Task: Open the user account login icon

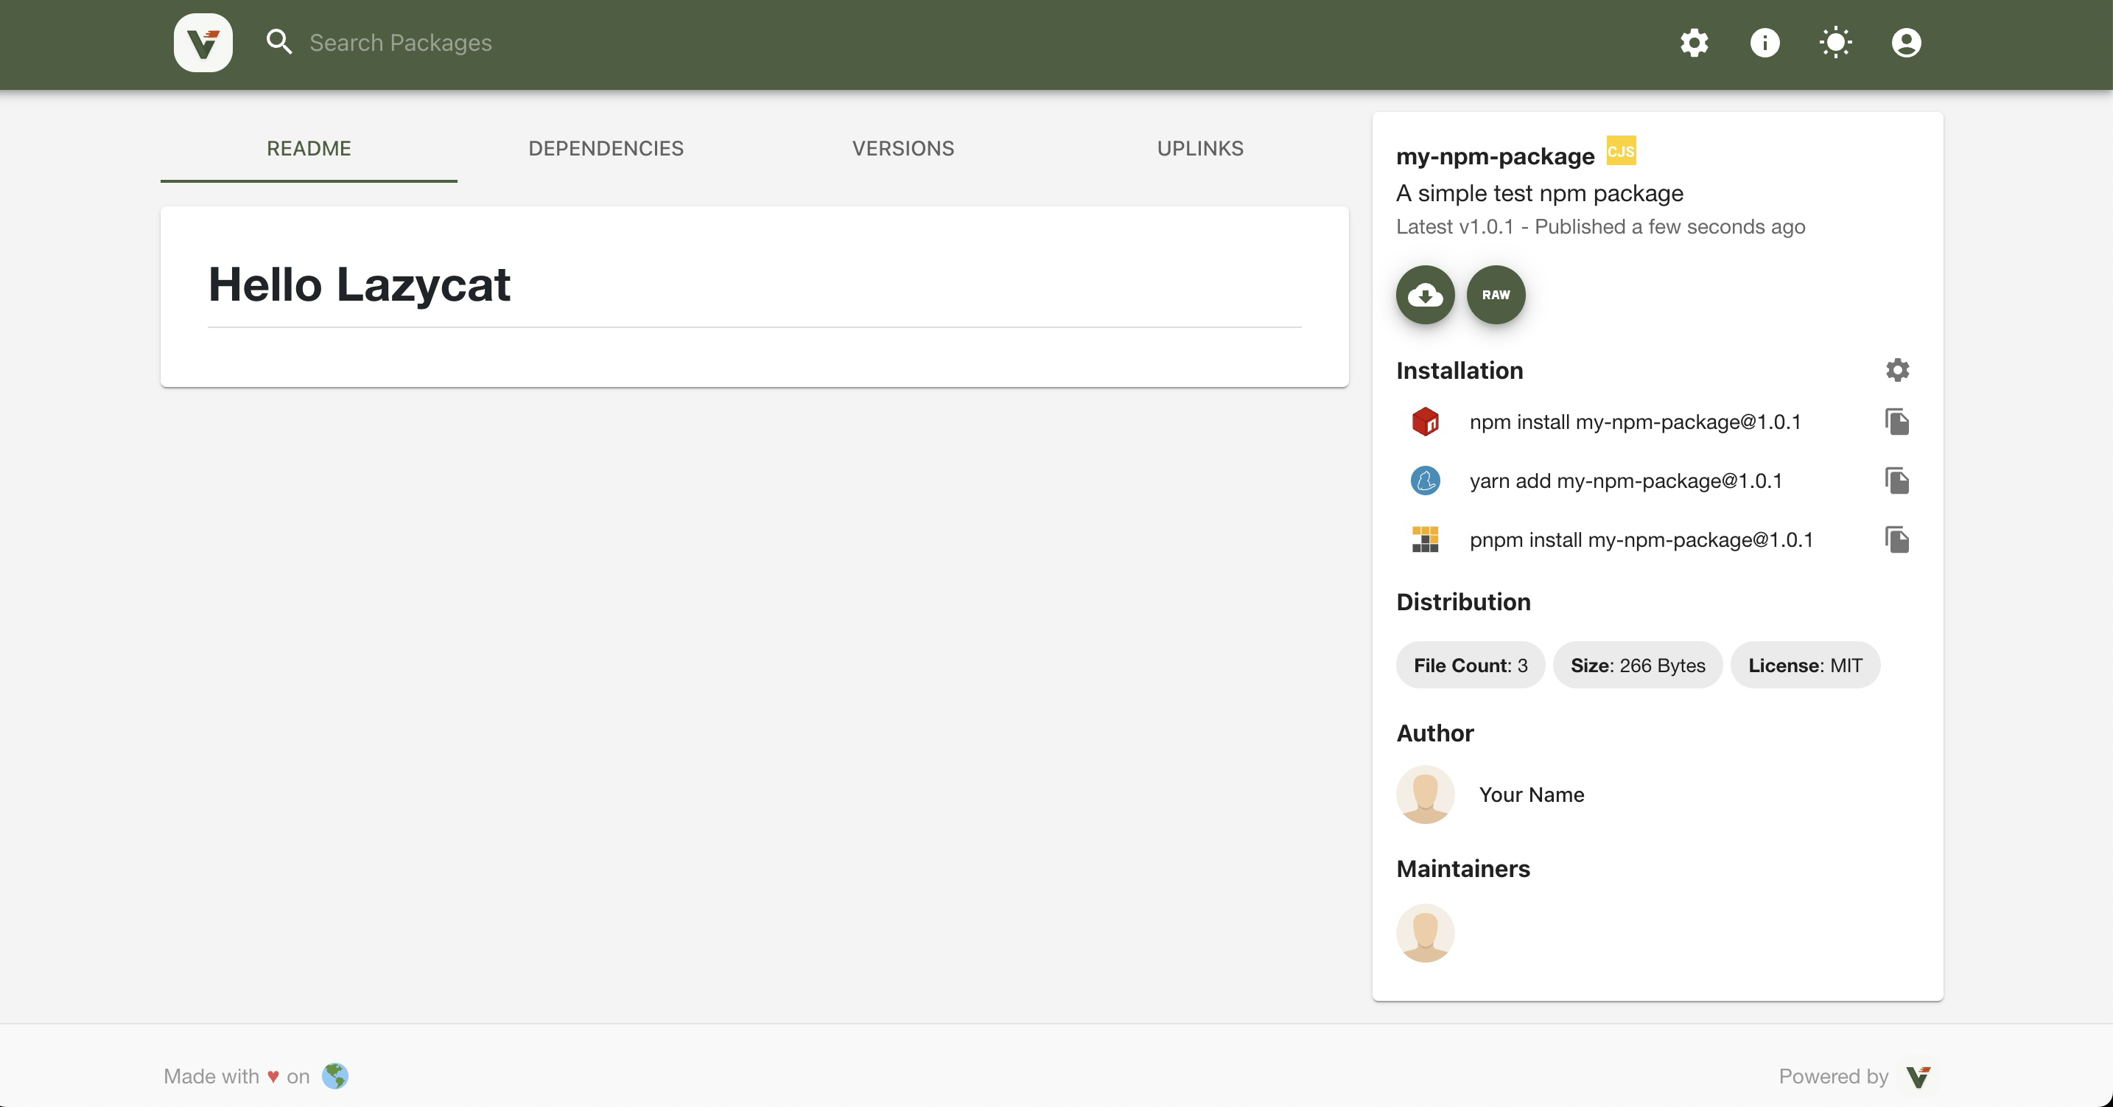Action: [1905, 43]
